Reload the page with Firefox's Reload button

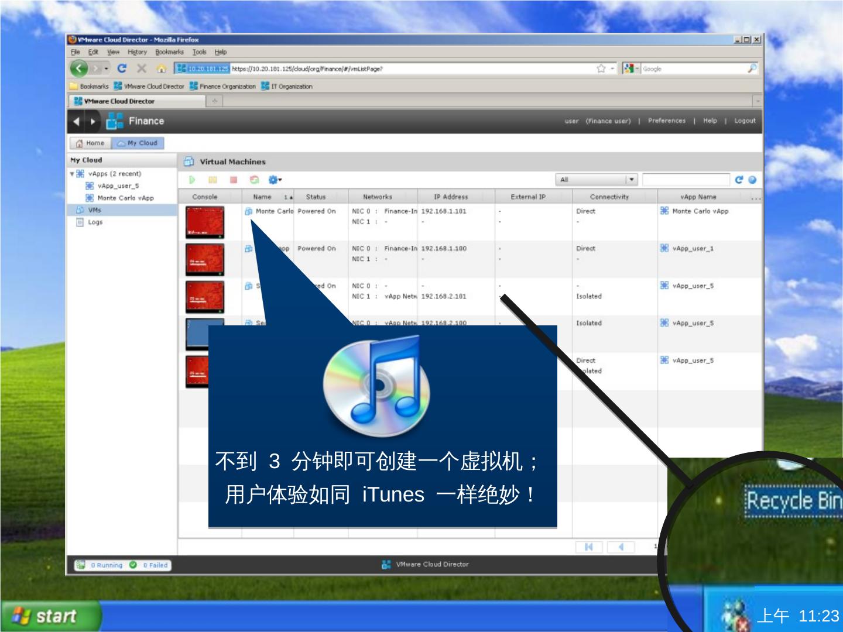coord(122,68)
